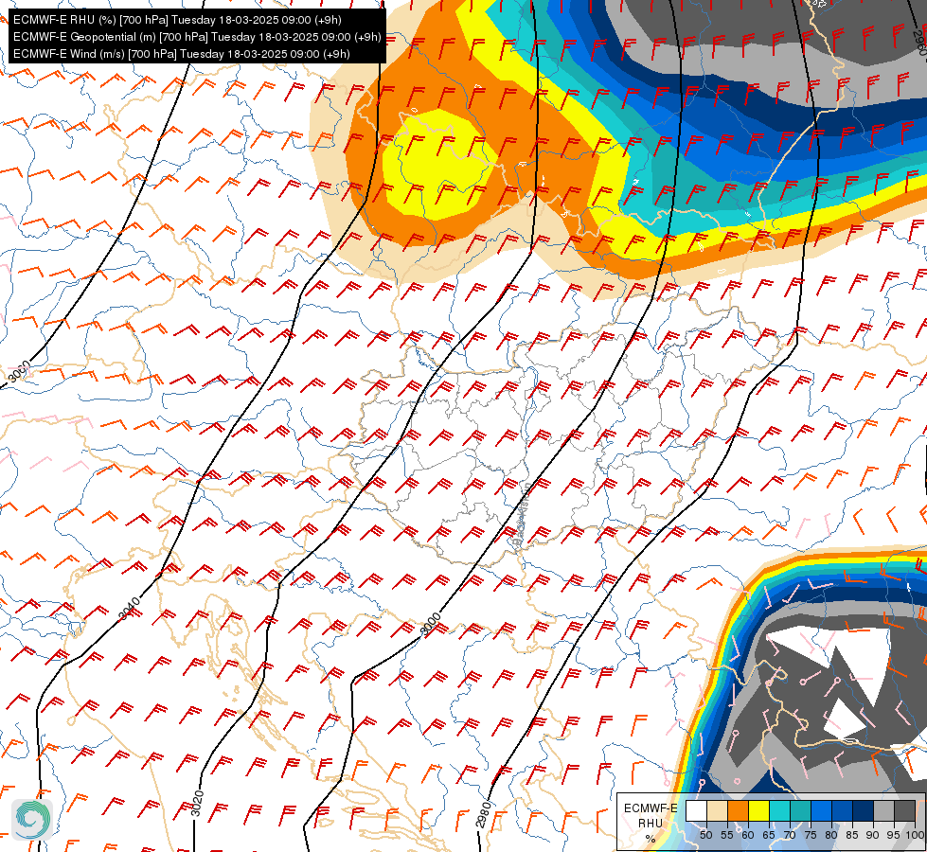The height and width of the screenshot is (852, 927).
Task: Select the light grey legend swatch
Action: (883, 810)
